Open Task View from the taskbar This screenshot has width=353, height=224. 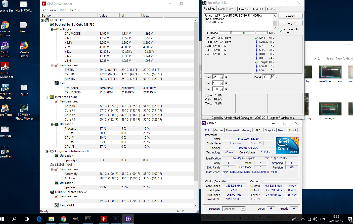tap(26, 219)
